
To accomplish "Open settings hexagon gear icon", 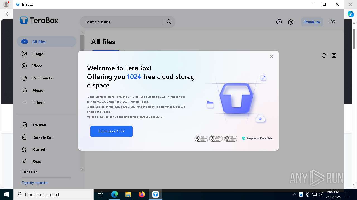I will pyautogui.click(x=291, y=22).
